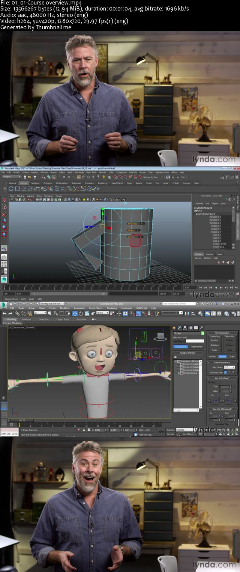Viewport: 240px width, 572px height.
Task: Toggle the Parameters mode button
Action: 181,347
